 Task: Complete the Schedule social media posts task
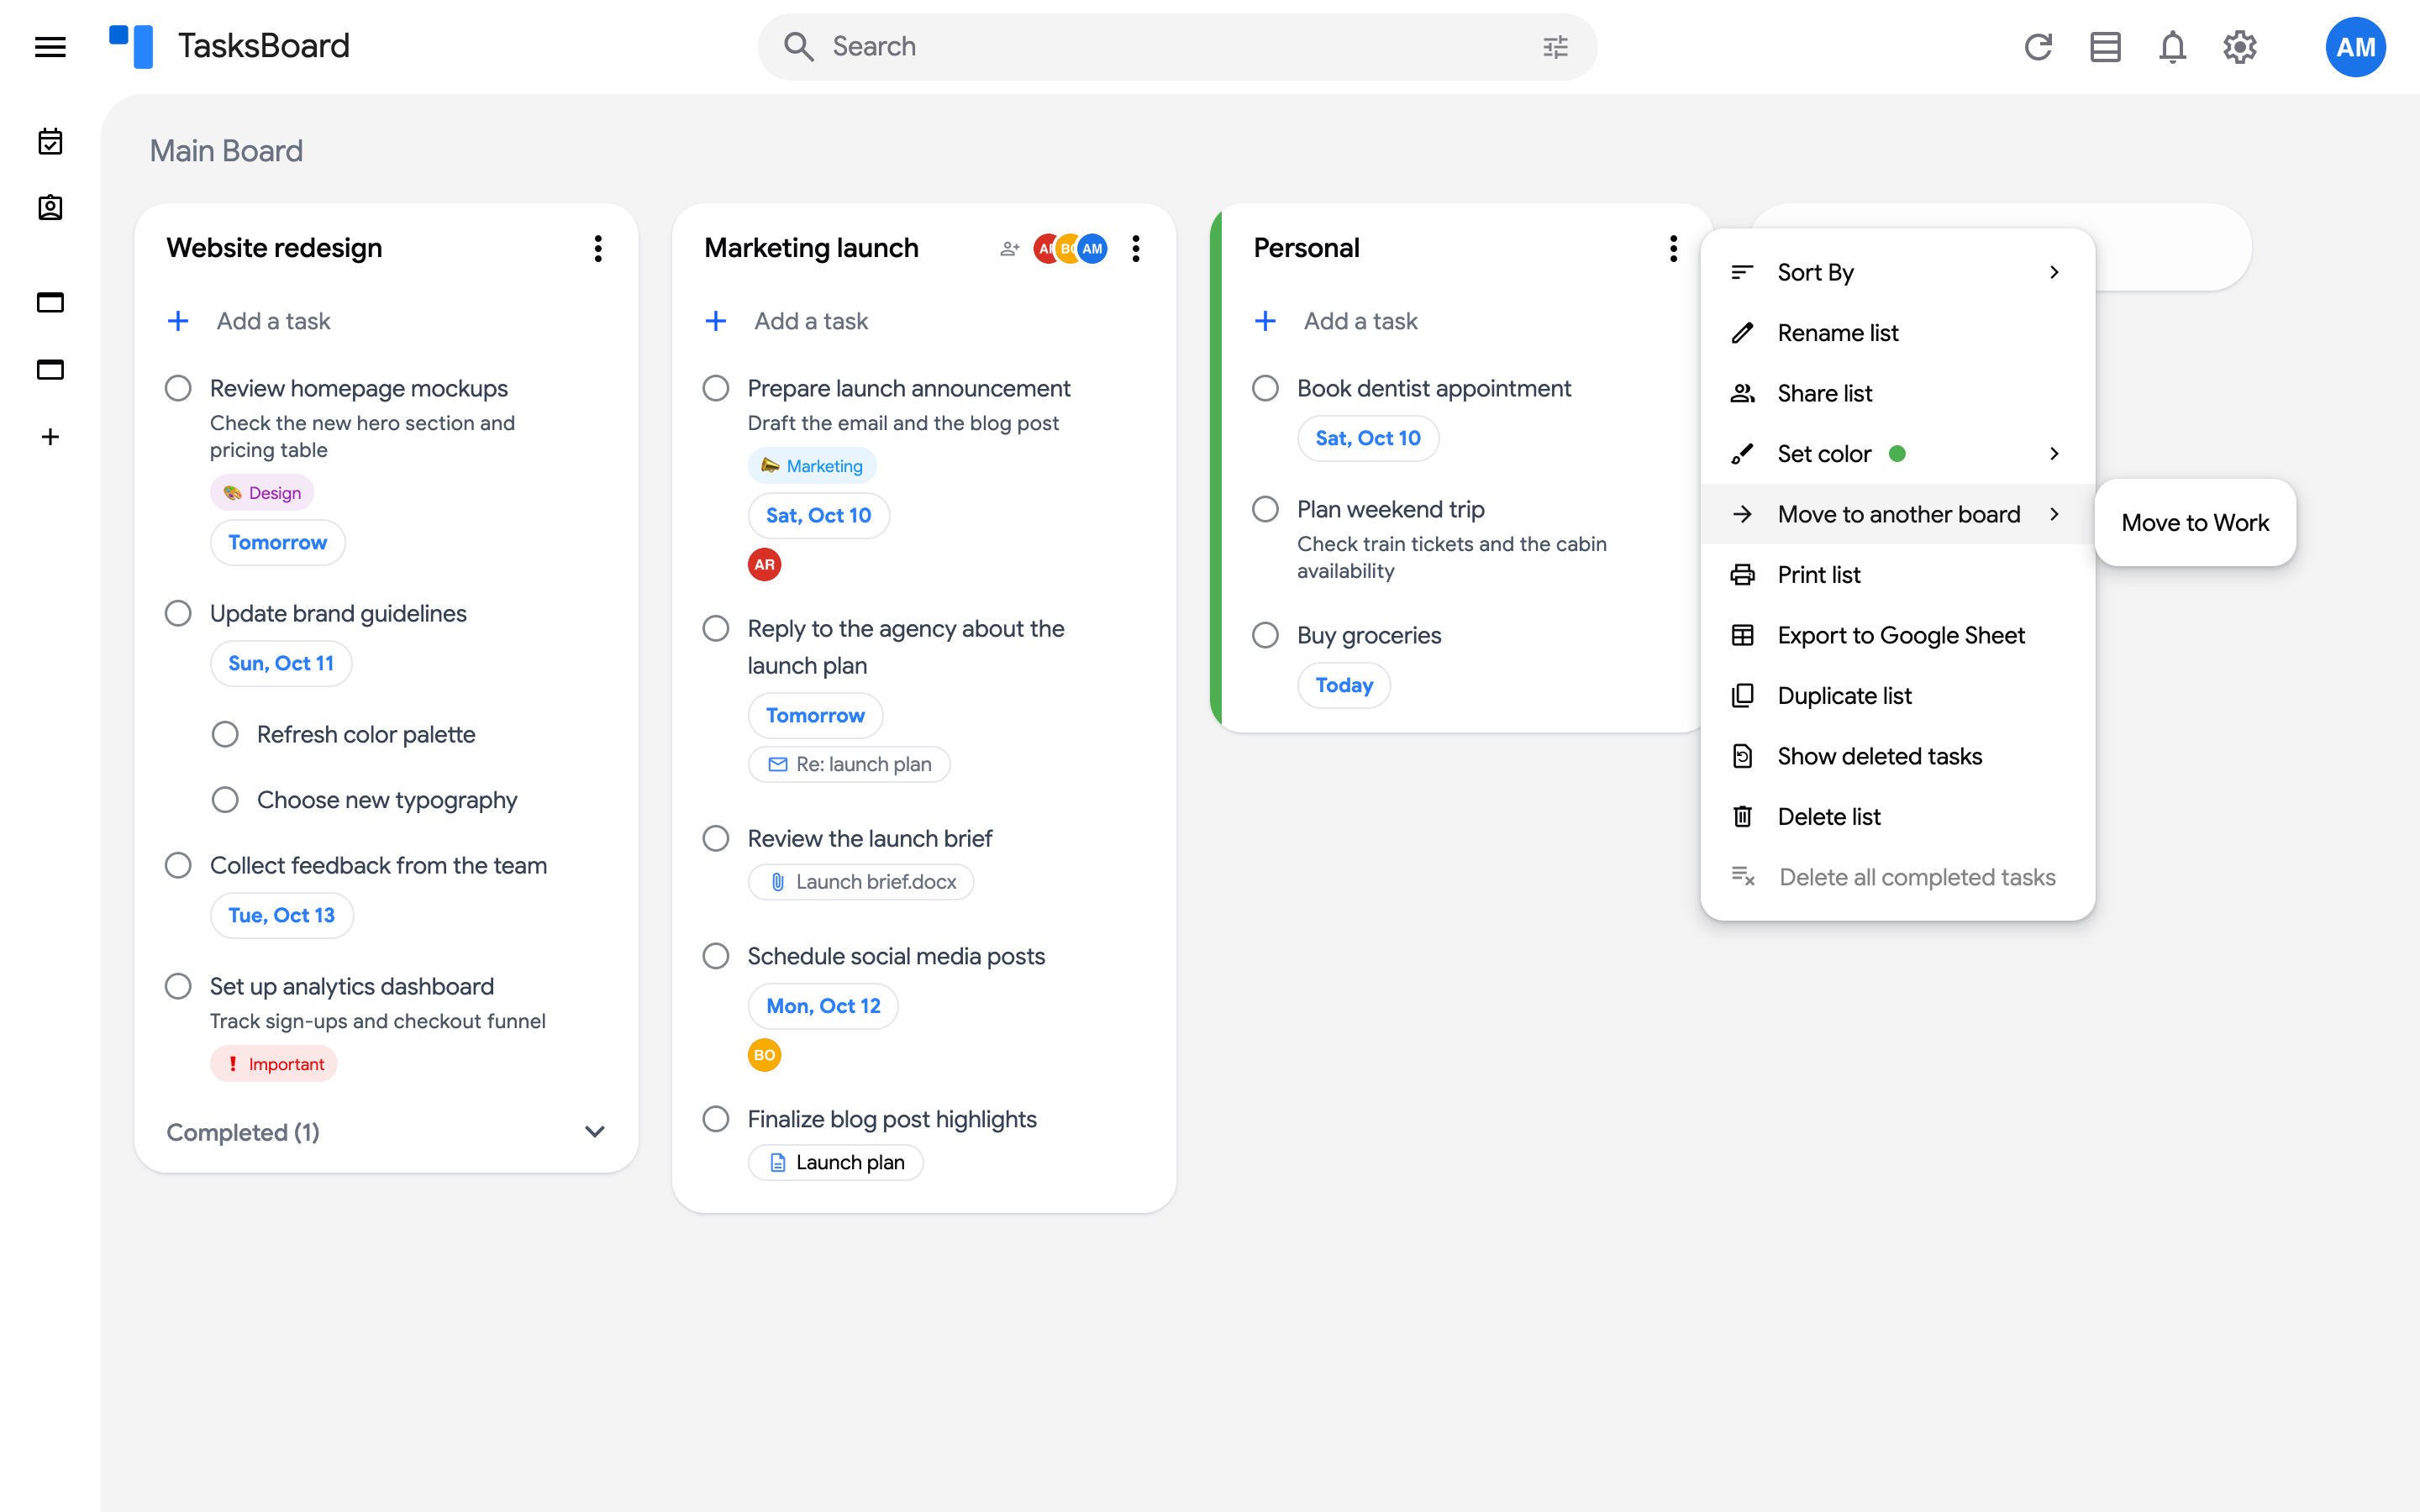[x=716, y=956]
